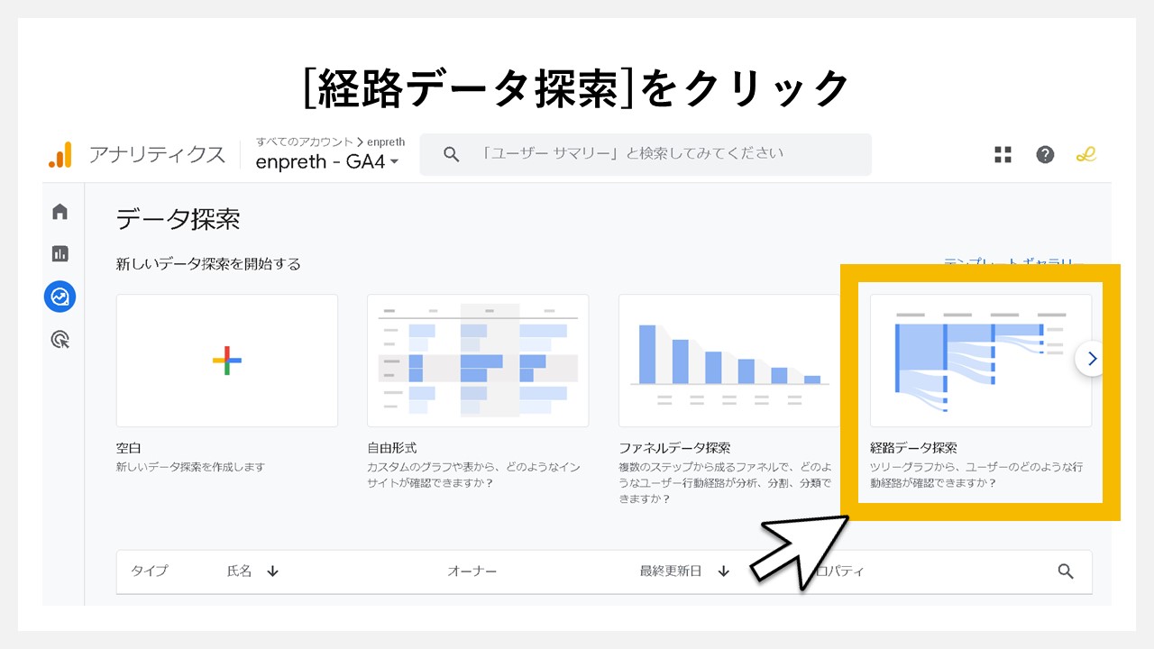Select the highlighted Explore icon in the sidebar

[x=60, y=297]
